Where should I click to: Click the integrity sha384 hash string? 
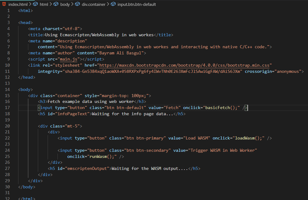[x=152, y=71]
